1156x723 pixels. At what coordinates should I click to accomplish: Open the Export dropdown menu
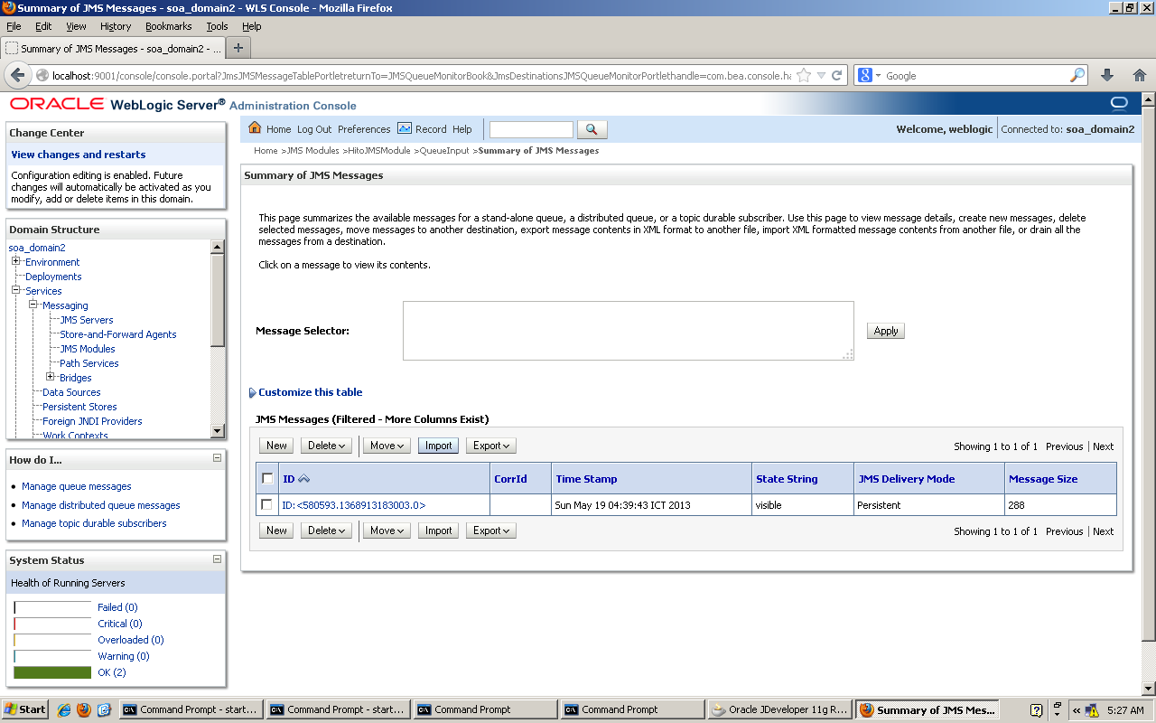[490, 445]
